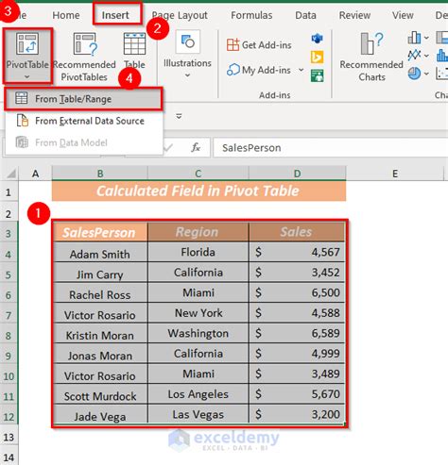448x465 pixels.
Task: Expand PivotTable dropdown arrow
Action: 27,76
